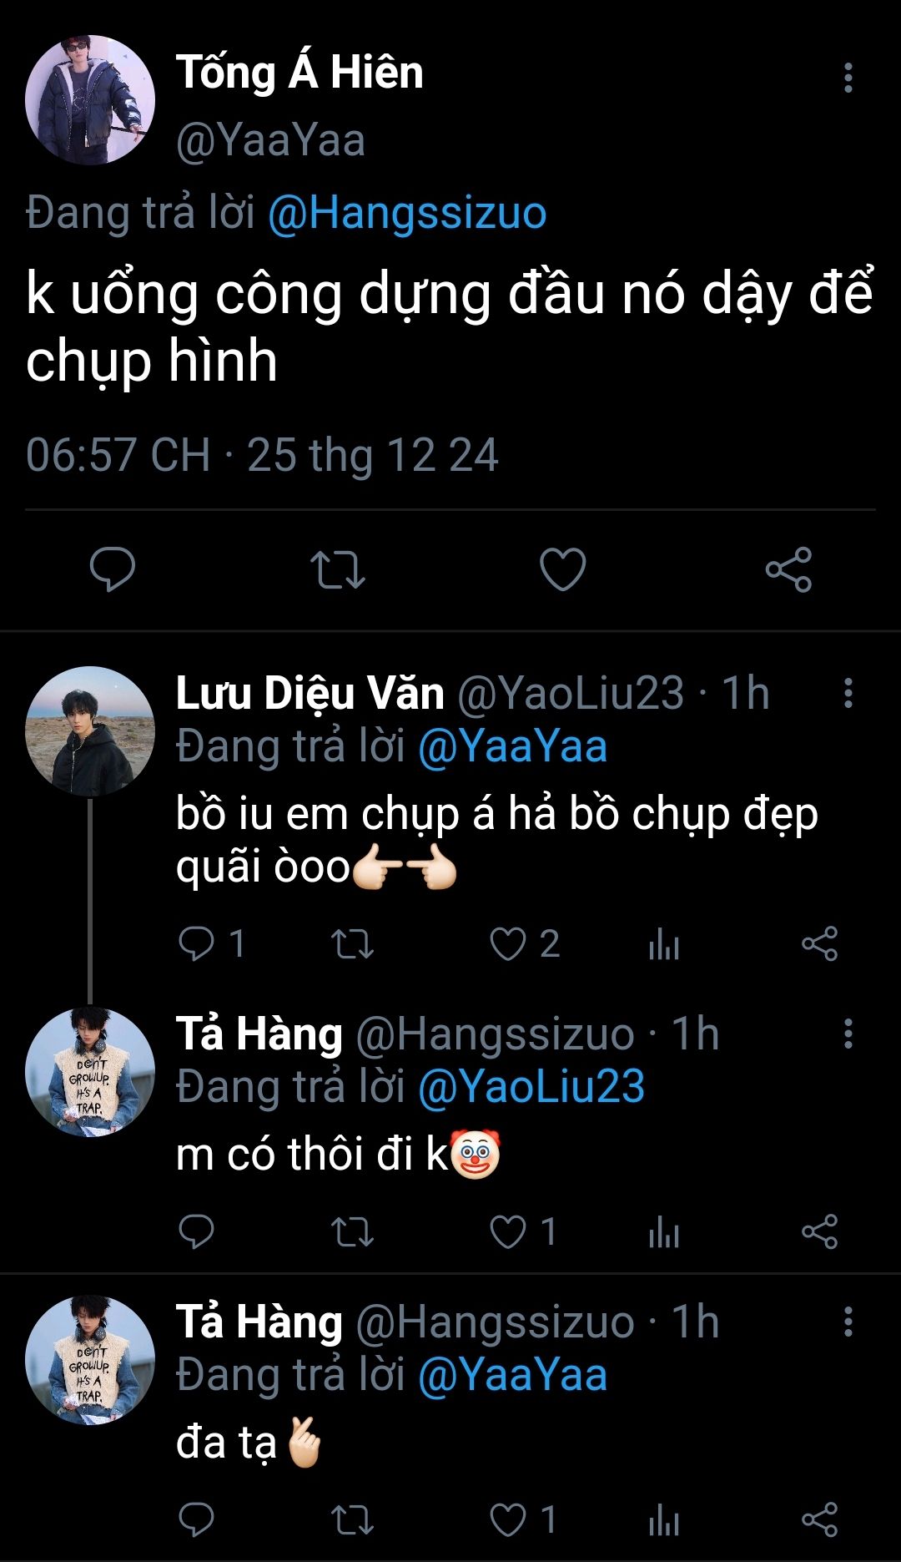Open more options on Lưu Diệu Văn's reply

tap(848, 693)
